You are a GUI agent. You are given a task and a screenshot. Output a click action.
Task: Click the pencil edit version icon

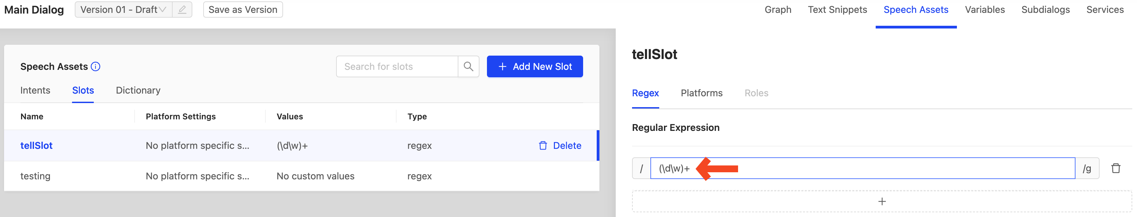(x=182, y=10)
